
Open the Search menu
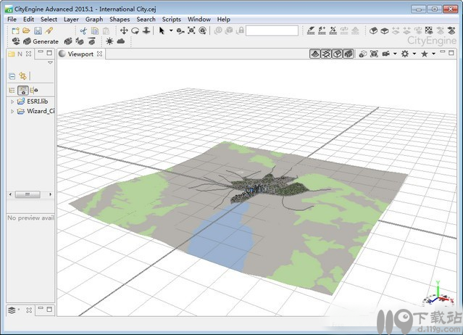point(146,19)
